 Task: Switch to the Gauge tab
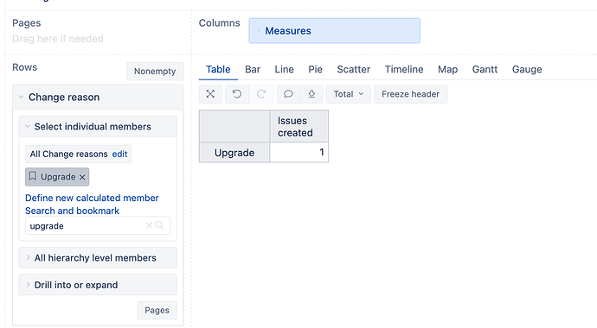click(x=527, y=69)
